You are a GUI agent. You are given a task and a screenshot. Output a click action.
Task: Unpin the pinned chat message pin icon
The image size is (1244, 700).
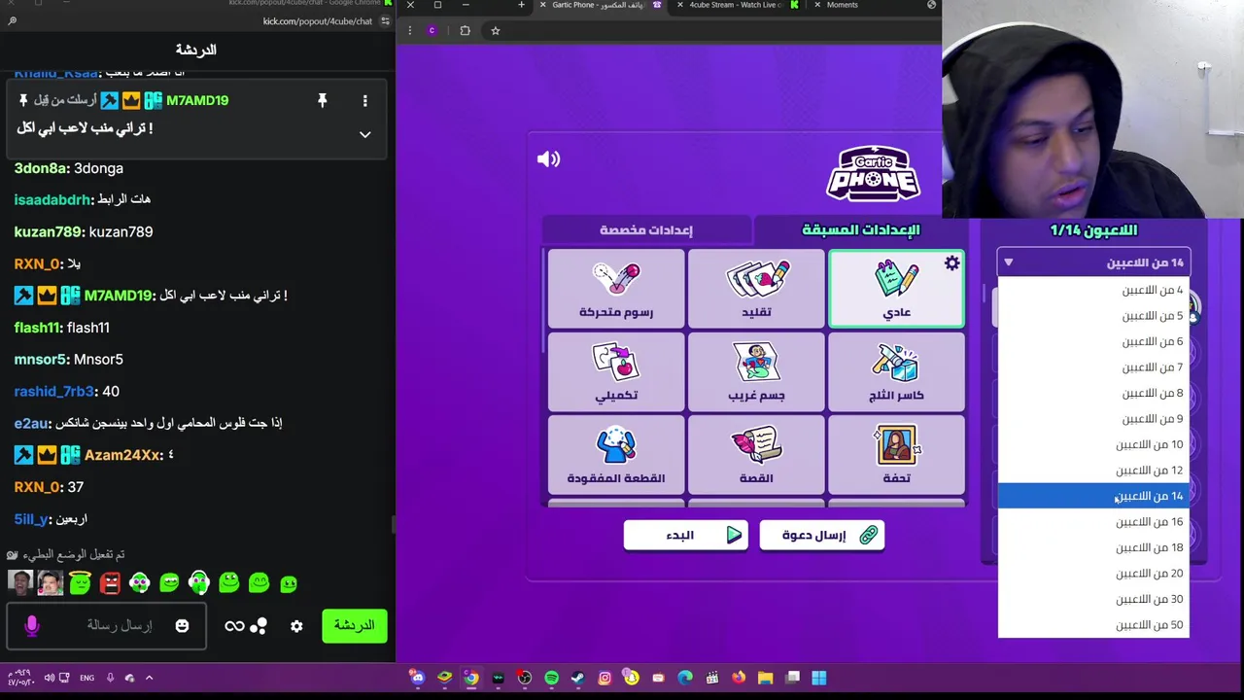(322, 100)
